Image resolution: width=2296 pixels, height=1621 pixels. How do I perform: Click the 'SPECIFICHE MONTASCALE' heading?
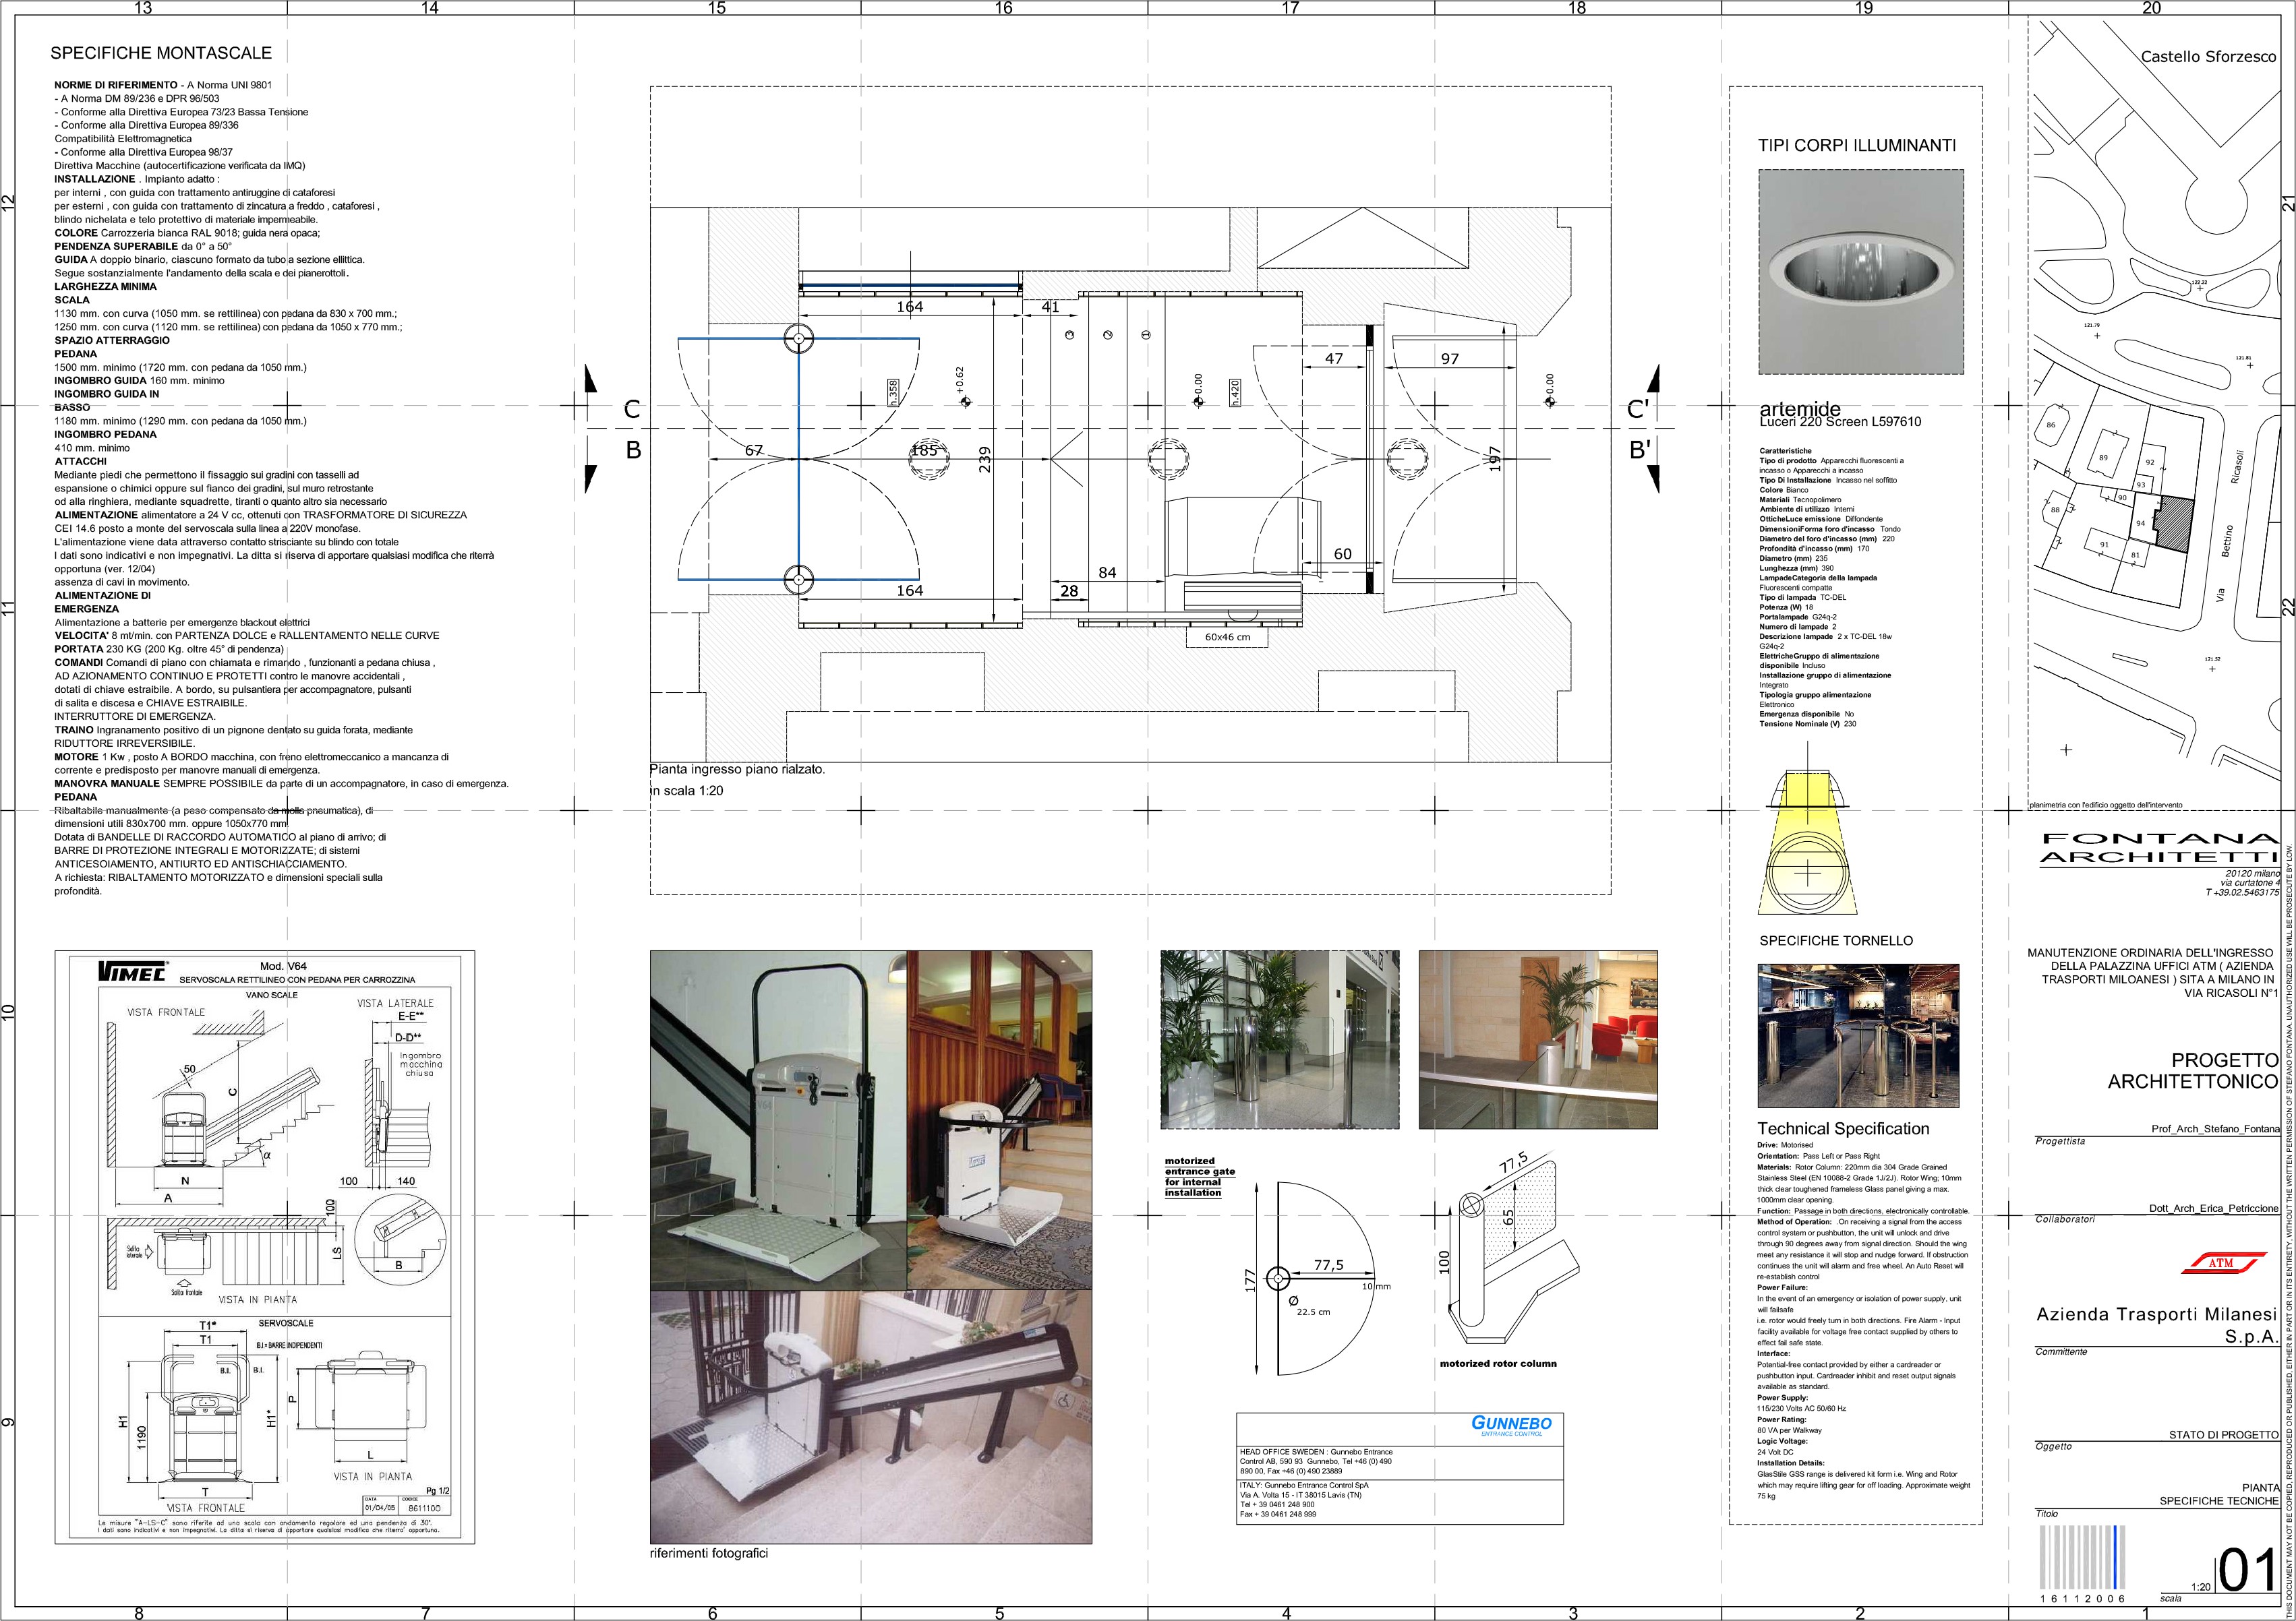click(161, 53)
